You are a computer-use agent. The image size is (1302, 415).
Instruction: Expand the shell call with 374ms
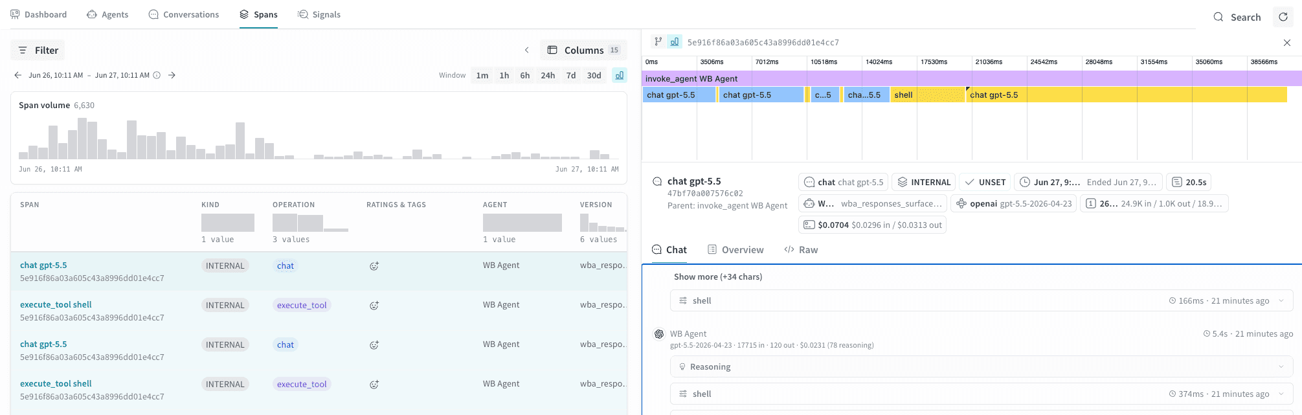point(982,394)
